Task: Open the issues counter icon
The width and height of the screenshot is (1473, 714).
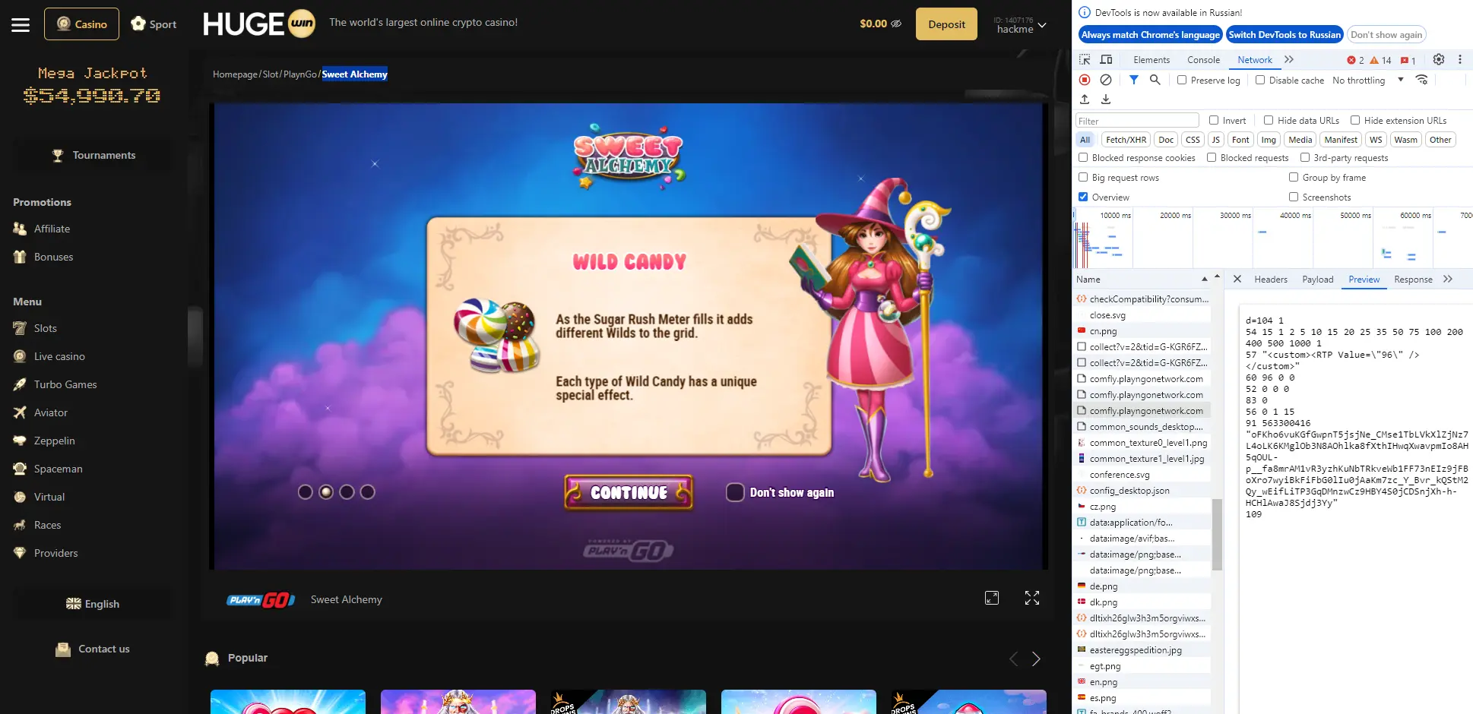Action: (x=1408, y=60)
